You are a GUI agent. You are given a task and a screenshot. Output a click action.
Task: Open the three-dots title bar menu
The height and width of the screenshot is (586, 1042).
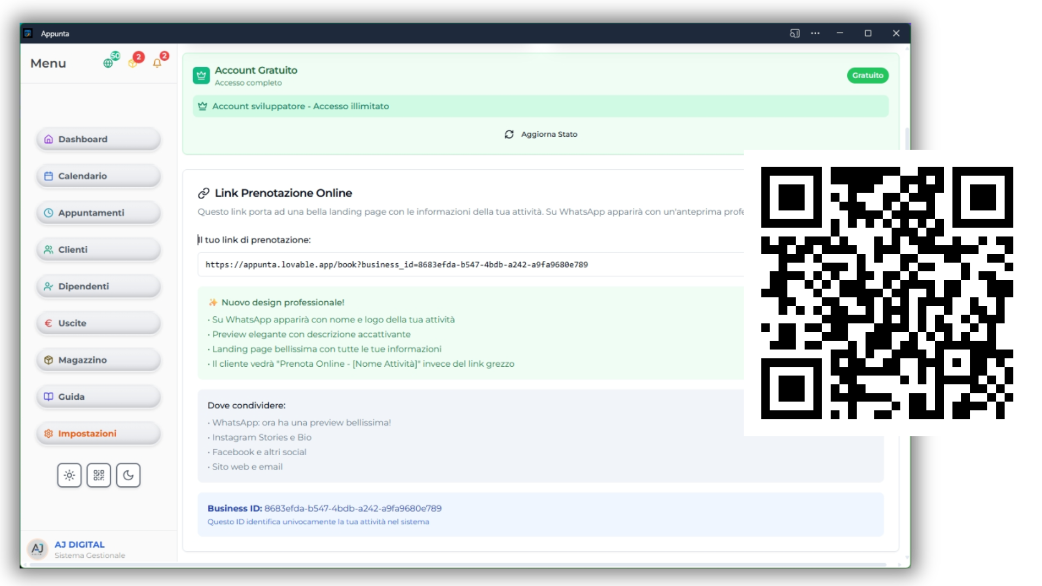(x=815, y=33)
